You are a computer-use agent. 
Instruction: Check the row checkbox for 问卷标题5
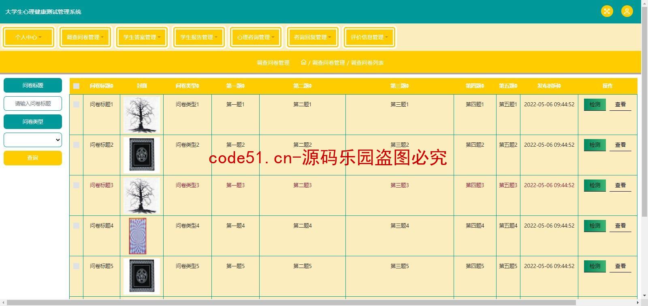[76, 266]
